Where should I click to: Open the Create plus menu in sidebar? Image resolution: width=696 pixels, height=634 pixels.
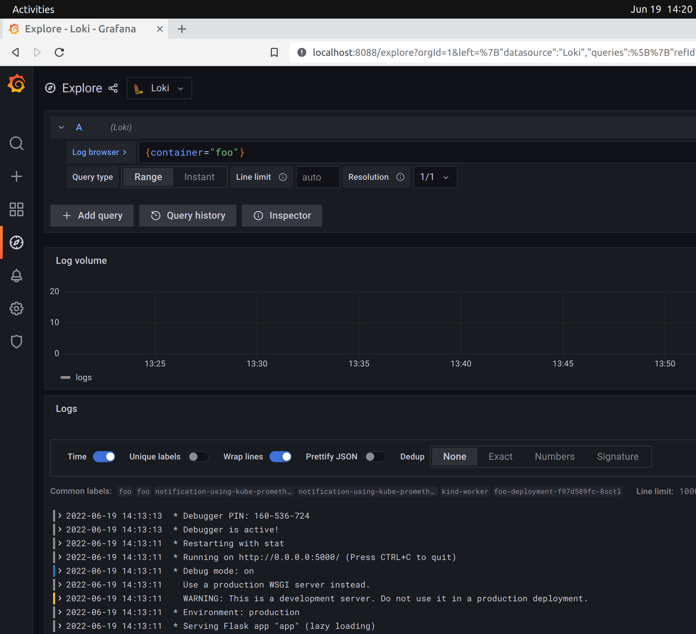(16, 176)
